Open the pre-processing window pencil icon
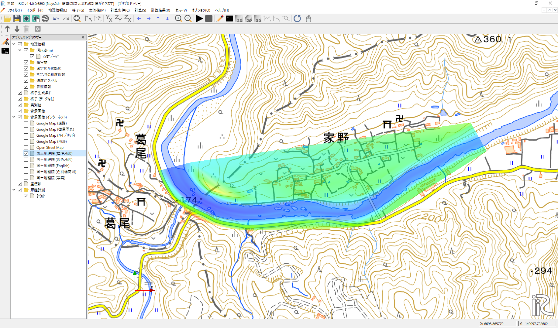The image size is (558, 328). point(220,19)
